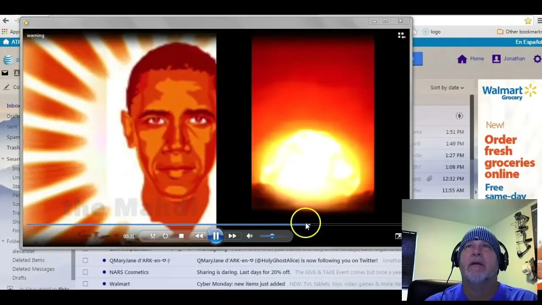Switch the media player to library view

point(401,36)
